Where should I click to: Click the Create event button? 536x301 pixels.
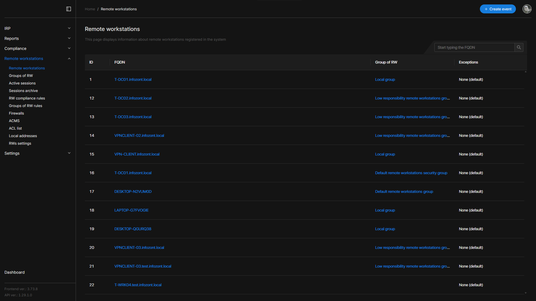(x=497, y=9)
